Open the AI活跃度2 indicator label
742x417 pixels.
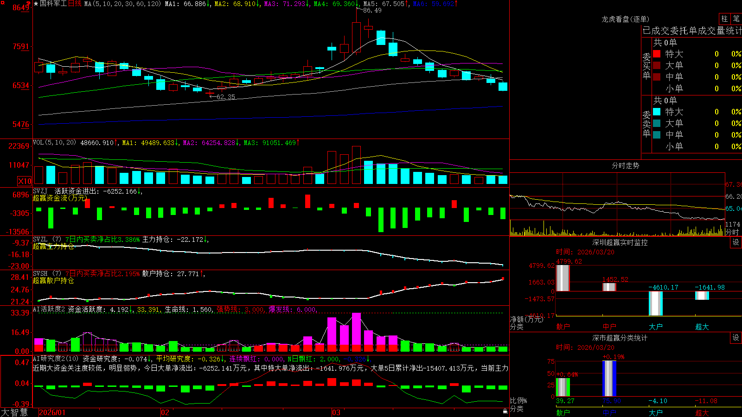click(49, 310)
